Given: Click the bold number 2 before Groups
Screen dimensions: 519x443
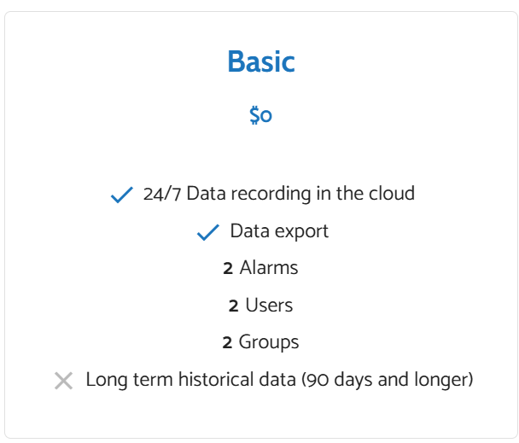Looking at the screenshot, I should 227,343.
